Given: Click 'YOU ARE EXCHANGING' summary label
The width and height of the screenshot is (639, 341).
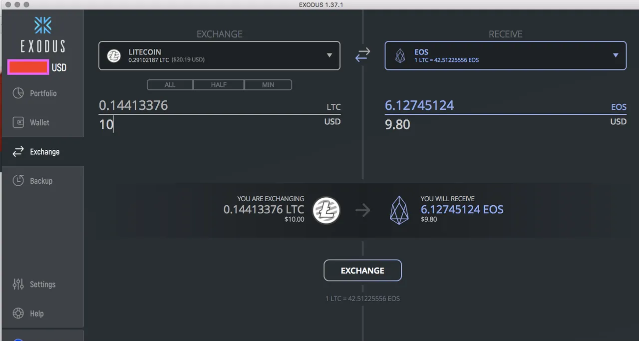Looking at the screenshot, I should click(x=271, y=199).
